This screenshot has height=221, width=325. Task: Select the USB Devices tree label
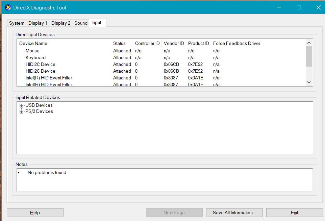(39, 105)
